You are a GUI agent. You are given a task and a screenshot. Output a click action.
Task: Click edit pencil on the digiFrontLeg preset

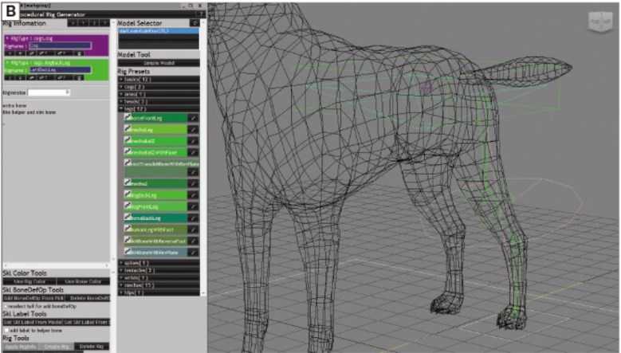[x=193, y=206]
